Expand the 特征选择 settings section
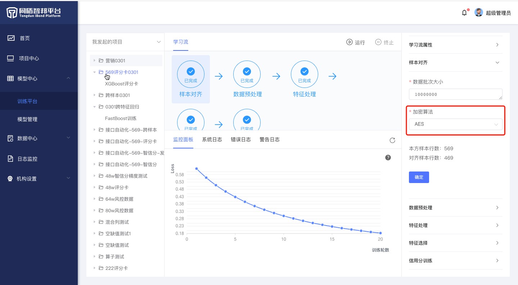This screenshot has height=285, width=518. [455, 243]
